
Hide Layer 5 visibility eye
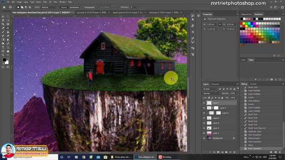pyautogui.click(x=204, y=123)
